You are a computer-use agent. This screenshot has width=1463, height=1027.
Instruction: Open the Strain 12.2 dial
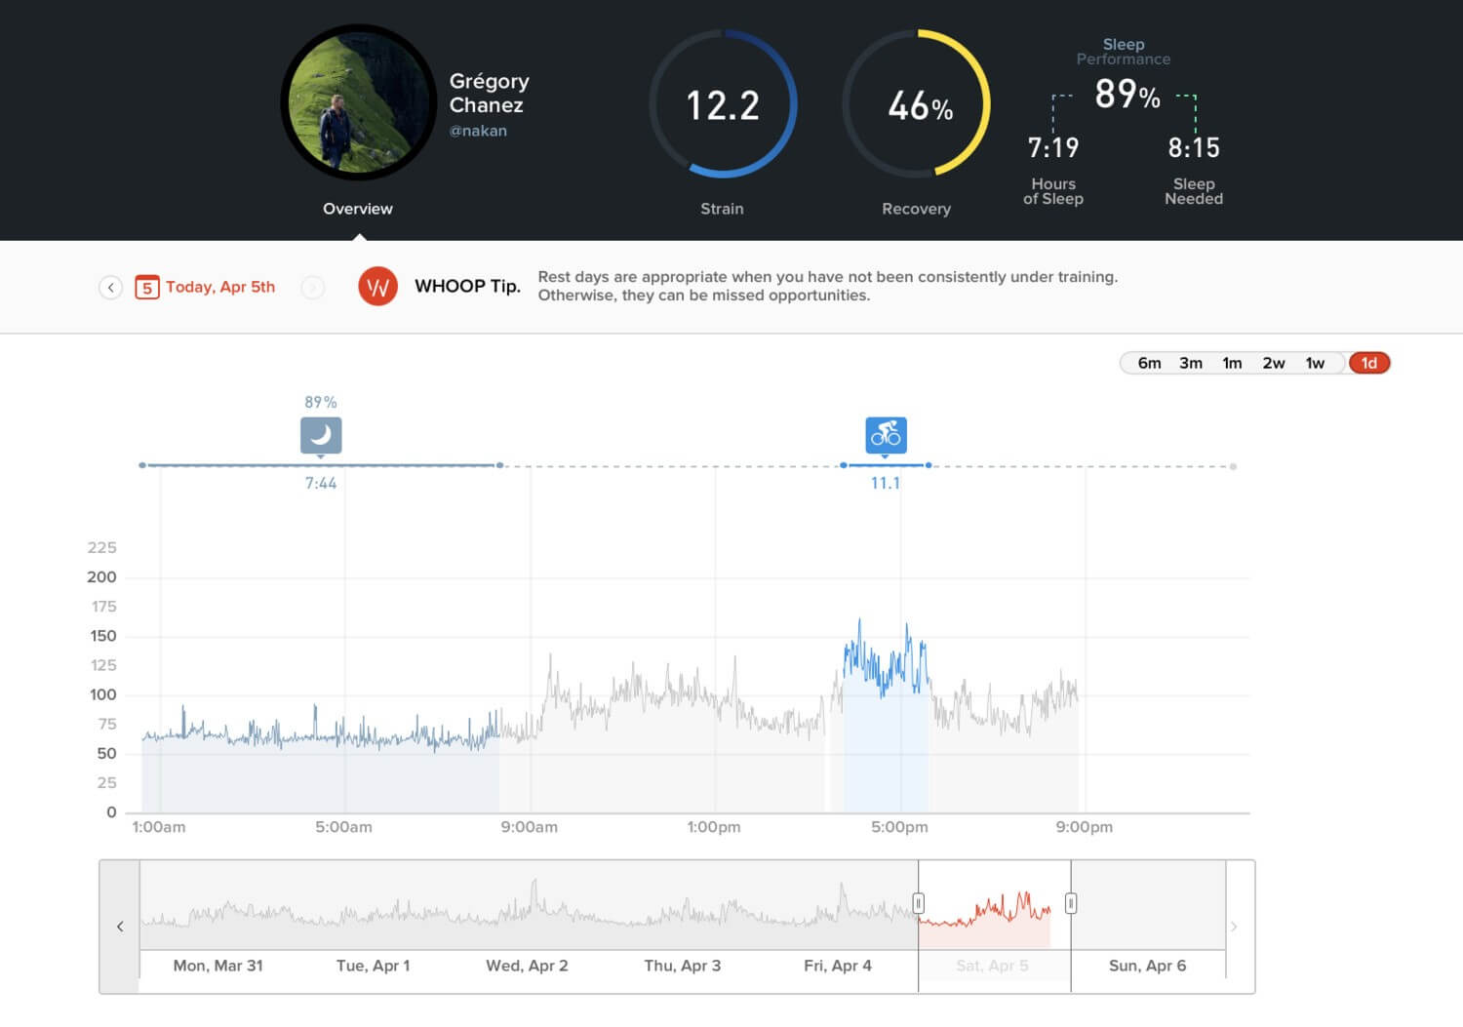pos(723,104)
